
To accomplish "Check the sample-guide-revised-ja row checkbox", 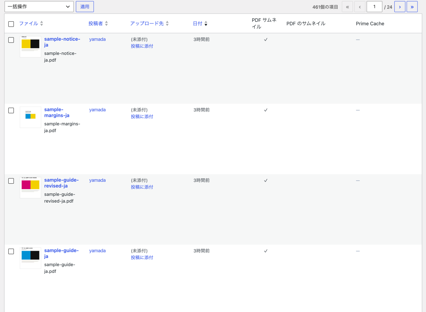I will [x=11, y=181].
